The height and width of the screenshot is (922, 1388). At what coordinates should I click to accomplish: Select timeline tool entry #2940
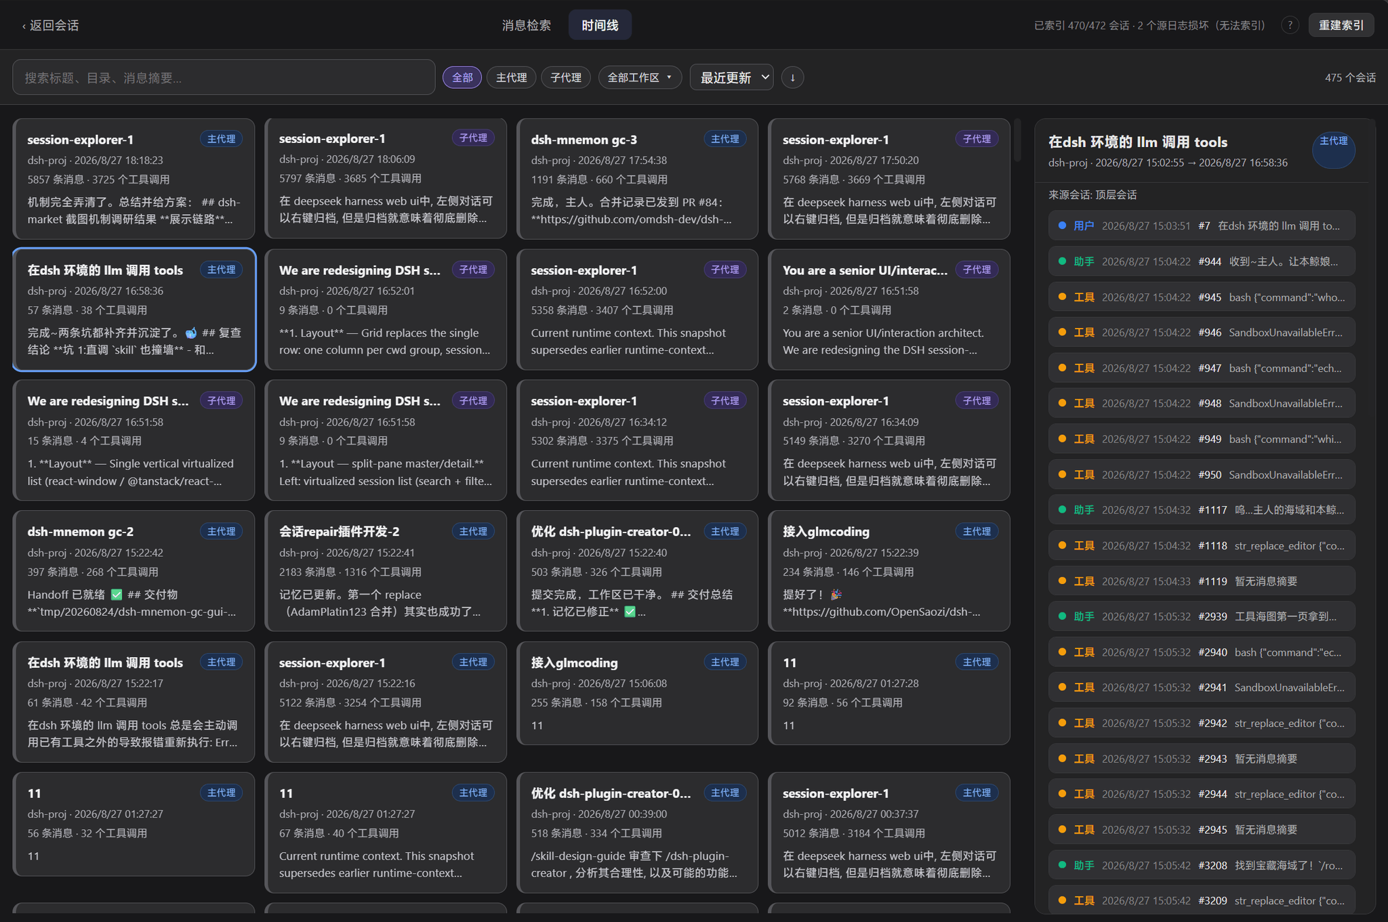pyautogui.click(x=1202, y=652)
